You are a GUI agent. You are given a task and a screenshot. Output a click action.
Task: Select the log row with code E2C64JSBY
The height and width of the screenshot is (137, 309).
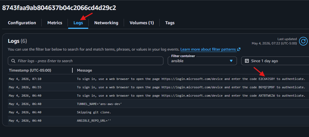point(158,79)
